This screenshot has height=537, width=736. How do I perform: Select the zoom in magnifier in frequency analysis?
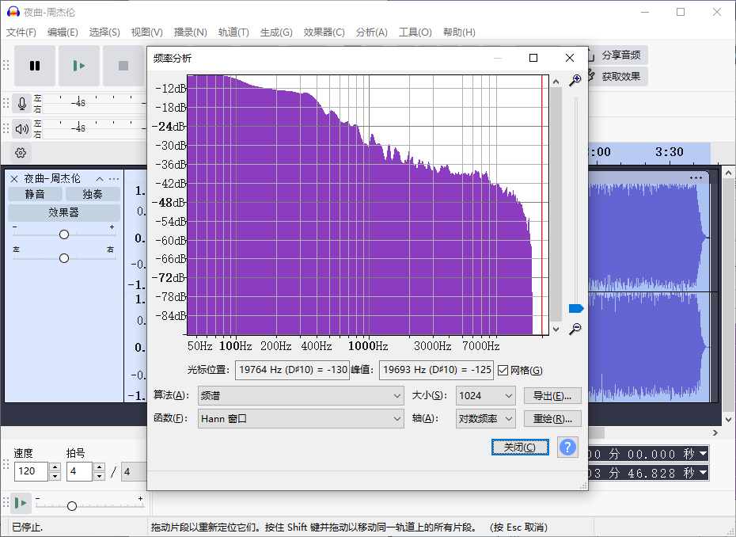coord(576,79)
